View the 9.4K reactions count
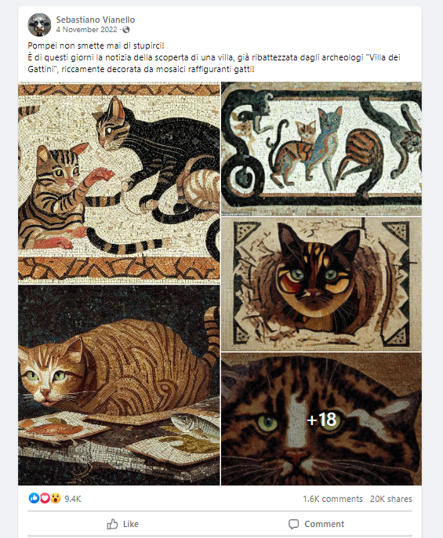The width and height of the screenshot is (443, 538). (x=73, y=499)
